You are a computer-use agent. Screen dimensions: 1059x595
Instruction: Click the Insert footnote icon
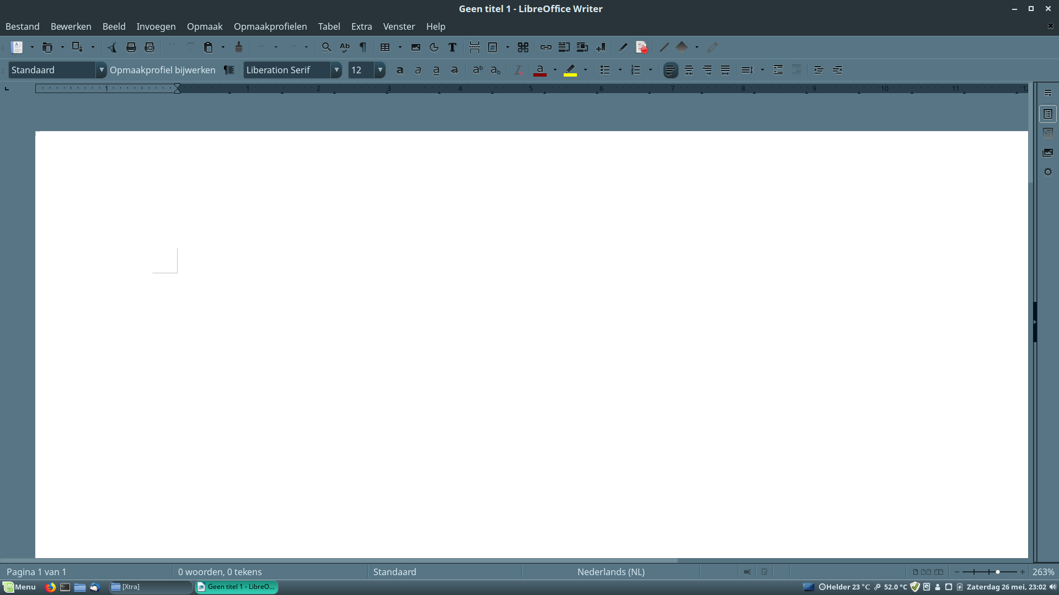pos(564,47)
